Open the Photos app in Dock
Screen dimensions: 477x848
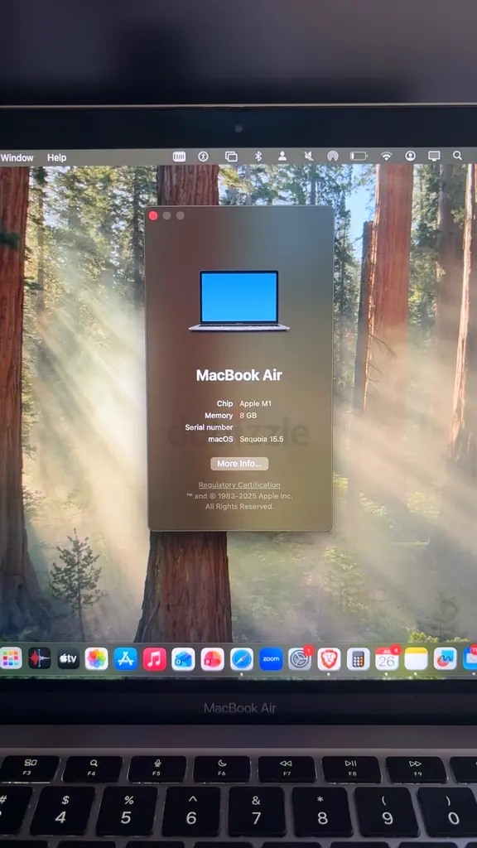tap(97, 658)
